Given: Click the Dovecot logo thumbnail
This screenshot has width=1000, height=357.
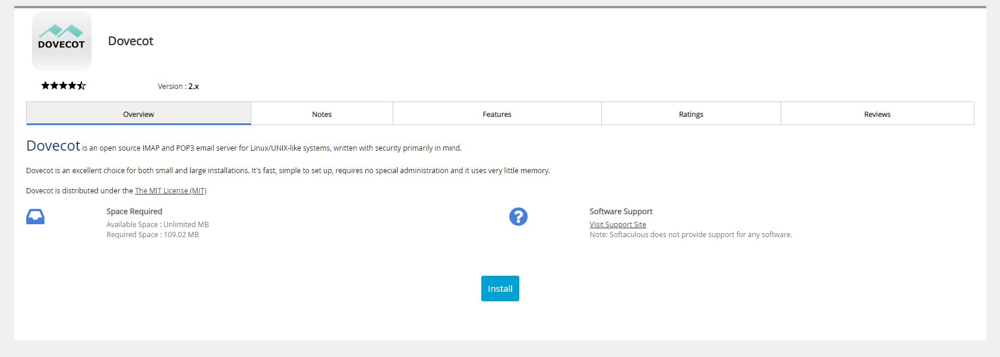Looking at the screenshot, I should point(62,41).
